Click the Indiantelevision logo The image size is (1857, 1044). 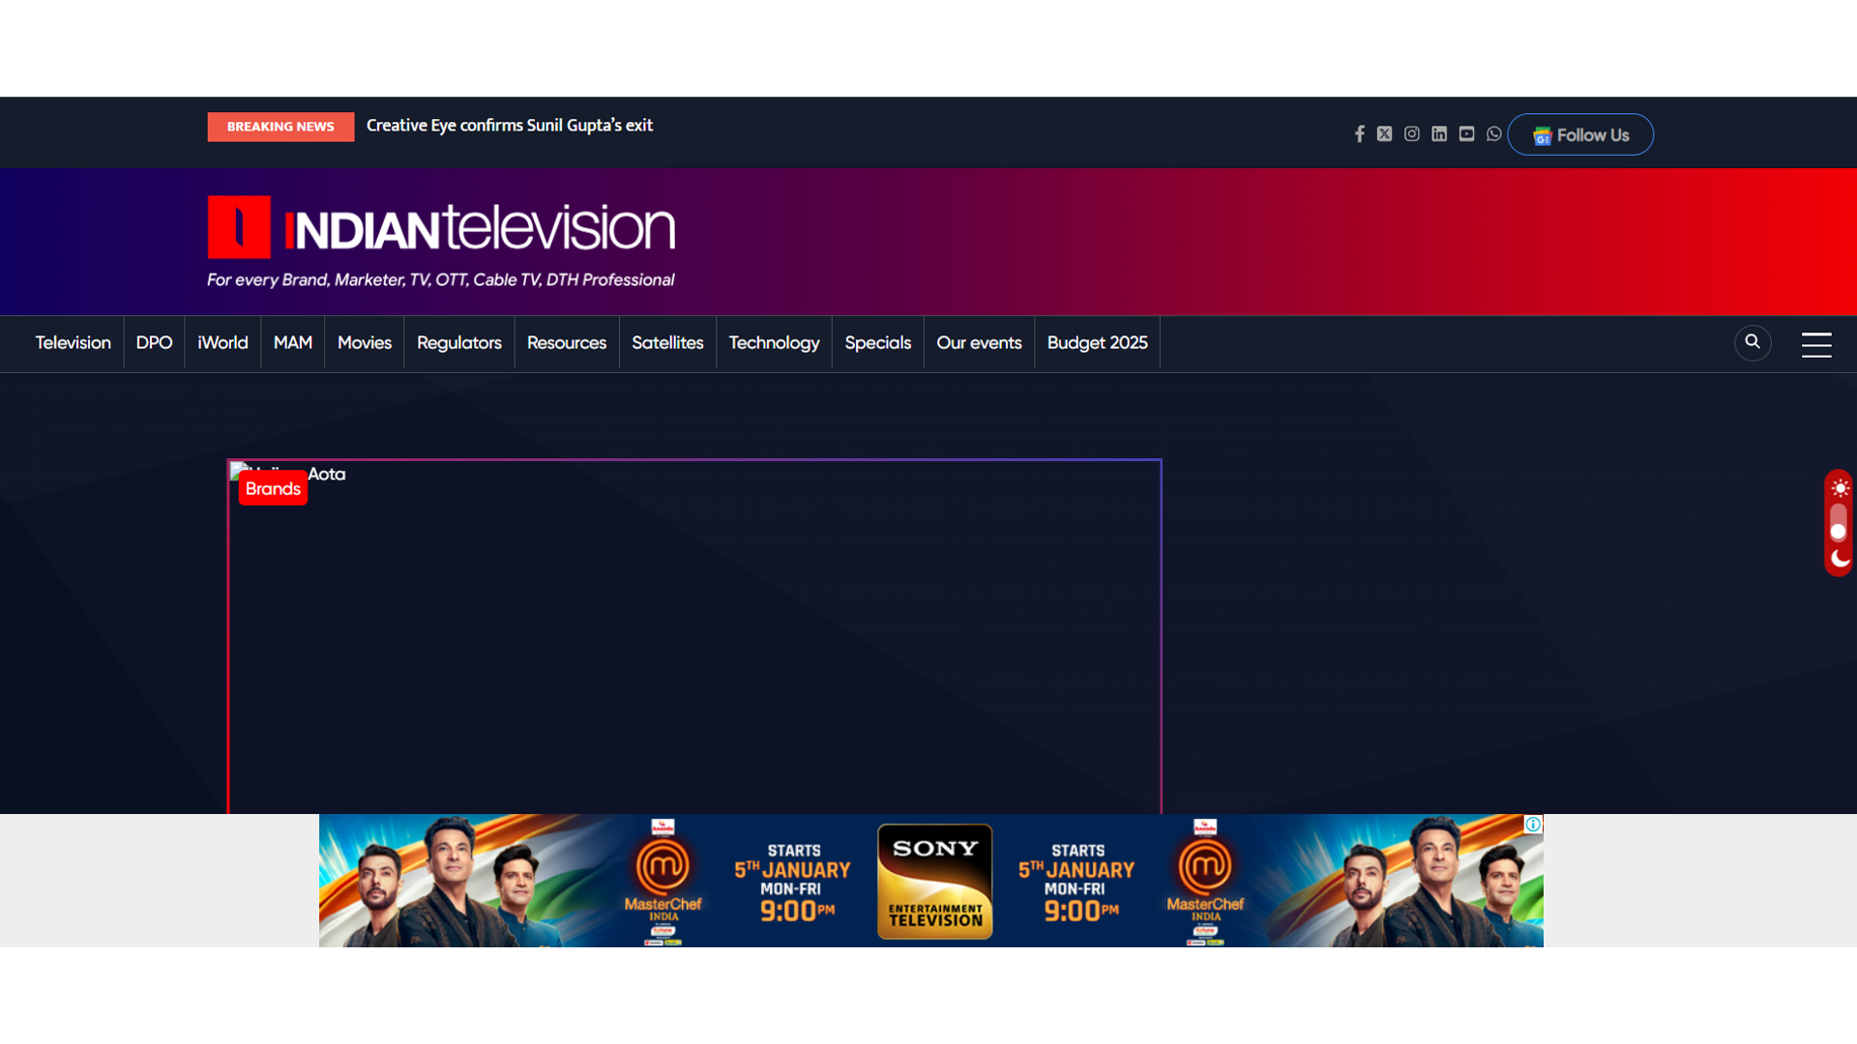click(x=441, y=228)
